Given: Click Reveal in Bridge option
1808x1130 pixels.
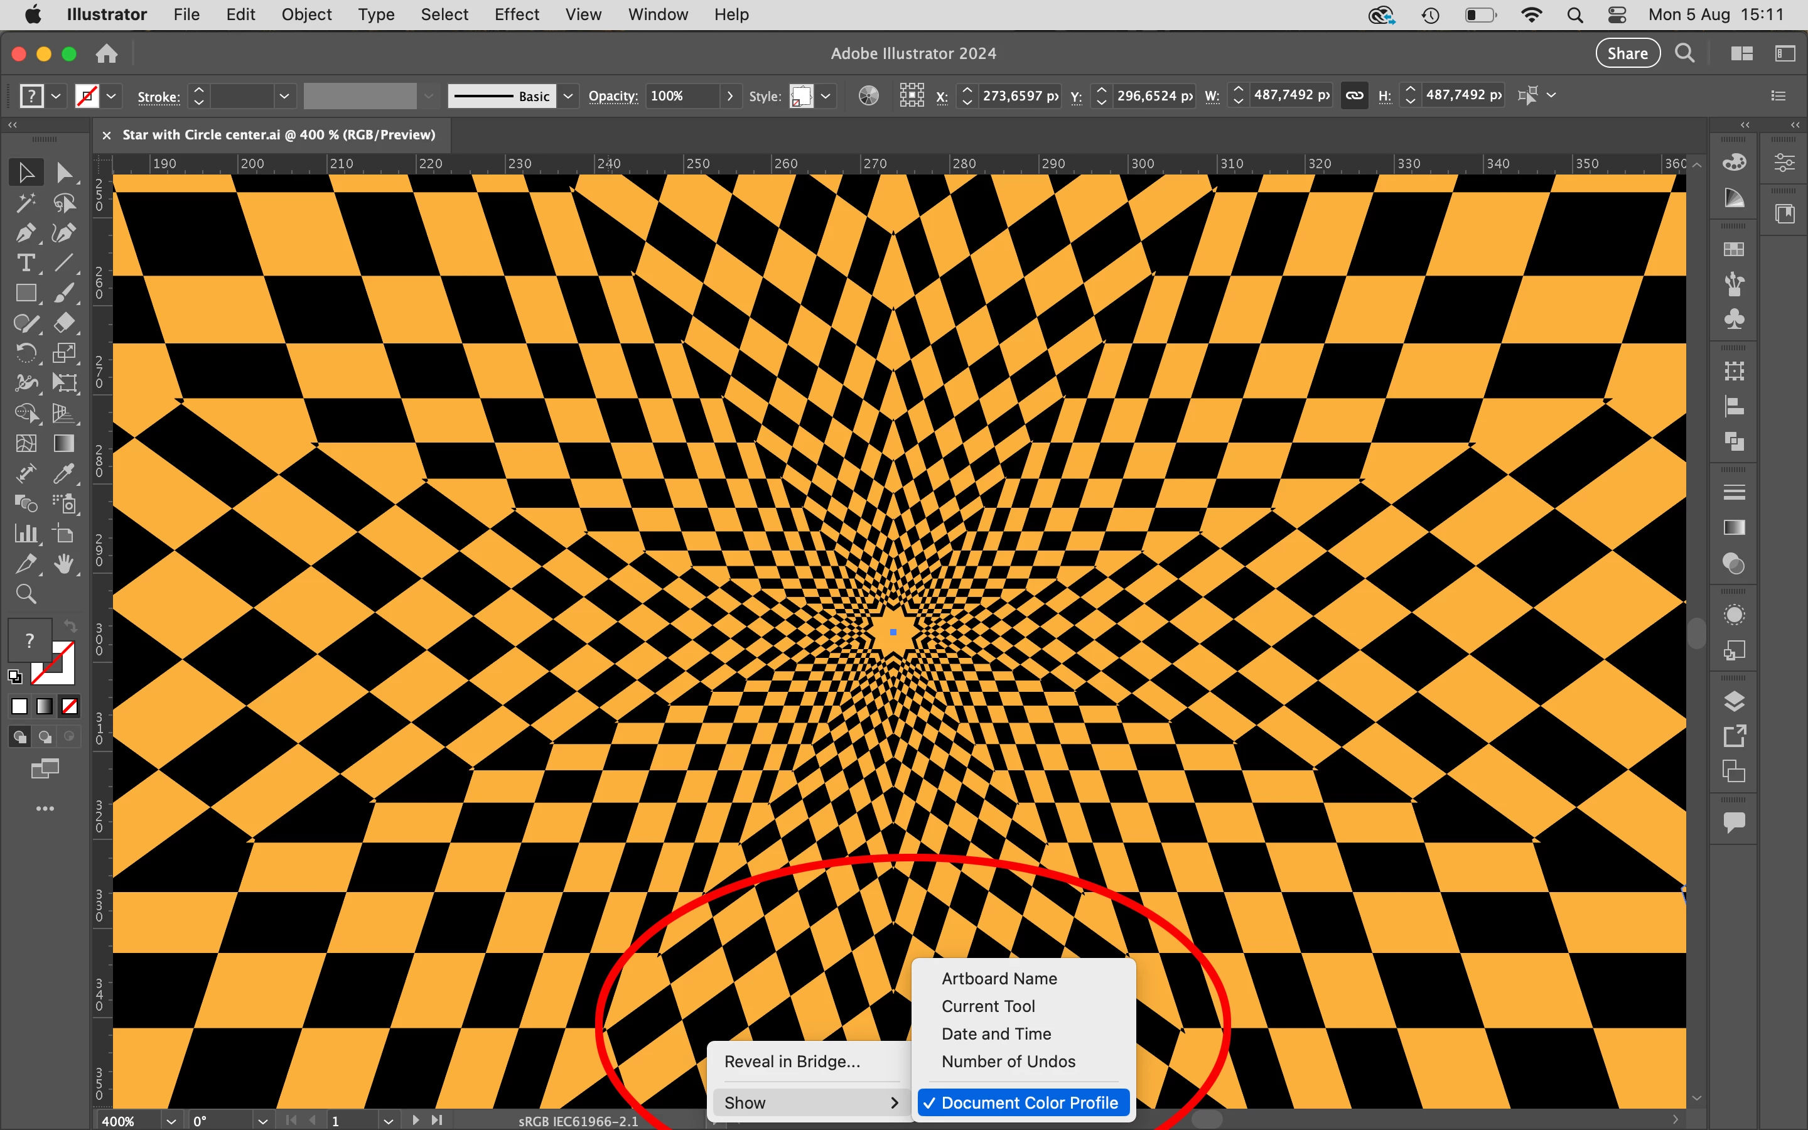Looking at the screenshot, I should coord(792,1061).
